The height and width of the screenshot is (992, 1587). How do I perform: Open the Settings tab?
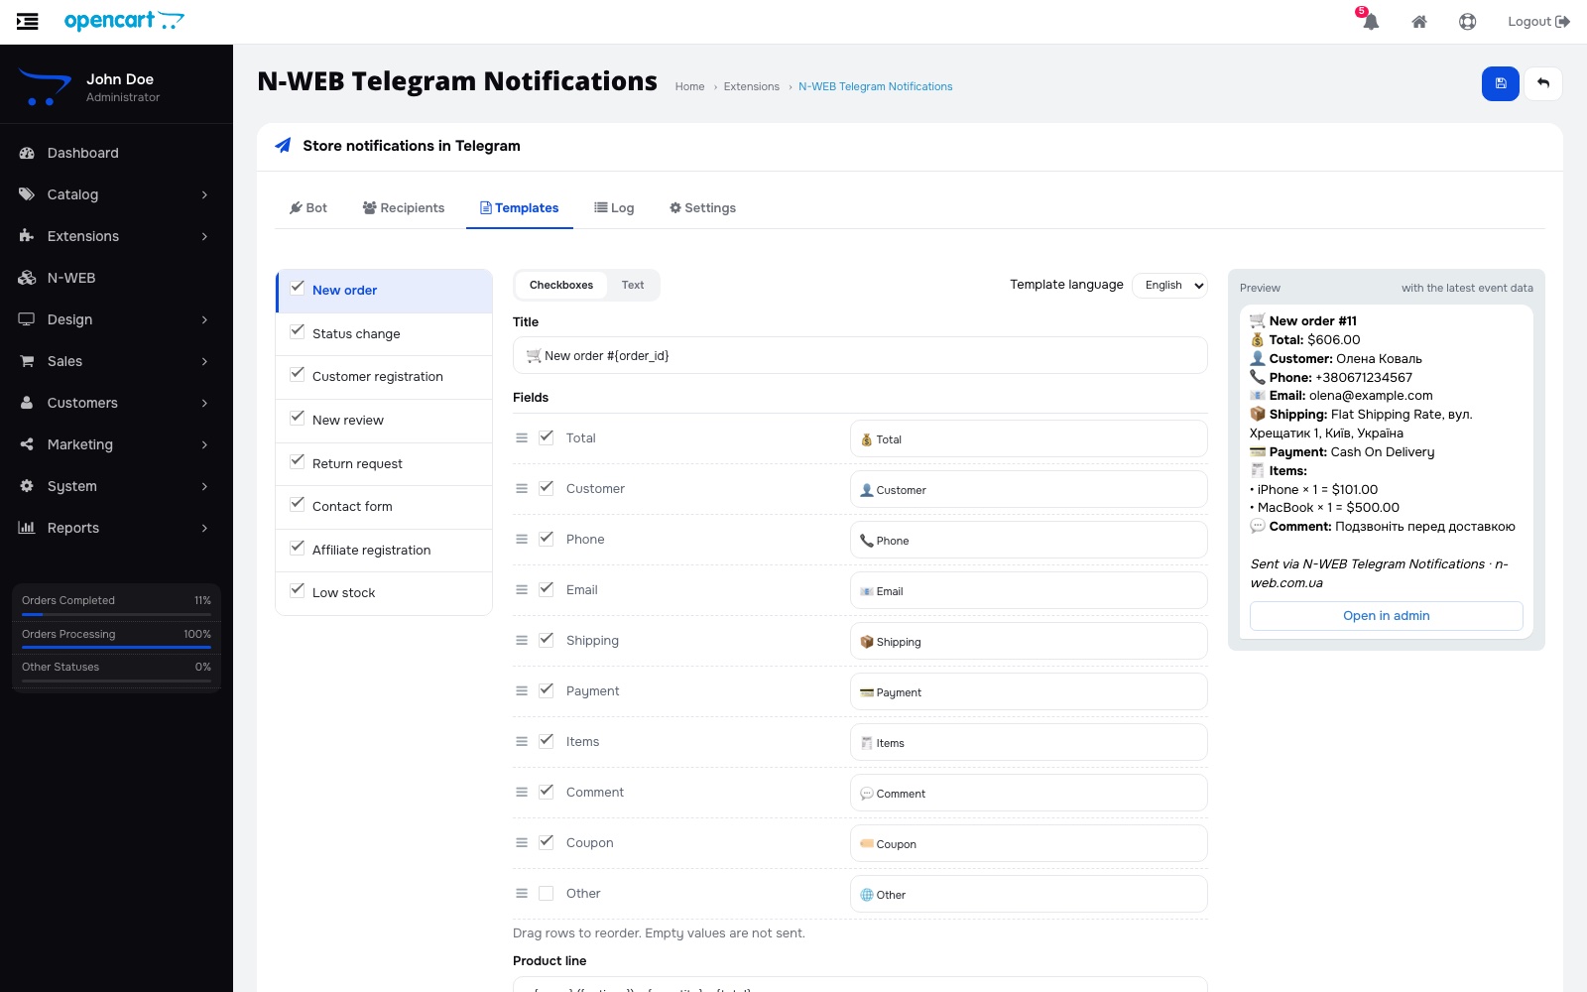pos(702,208)
